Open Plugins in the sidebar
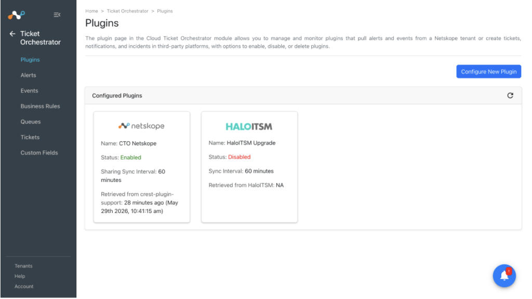 click(x=30, y=60)
